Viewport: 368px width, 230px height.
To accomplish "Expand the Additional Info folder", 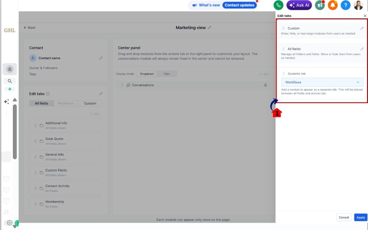I will coord(65,125).
